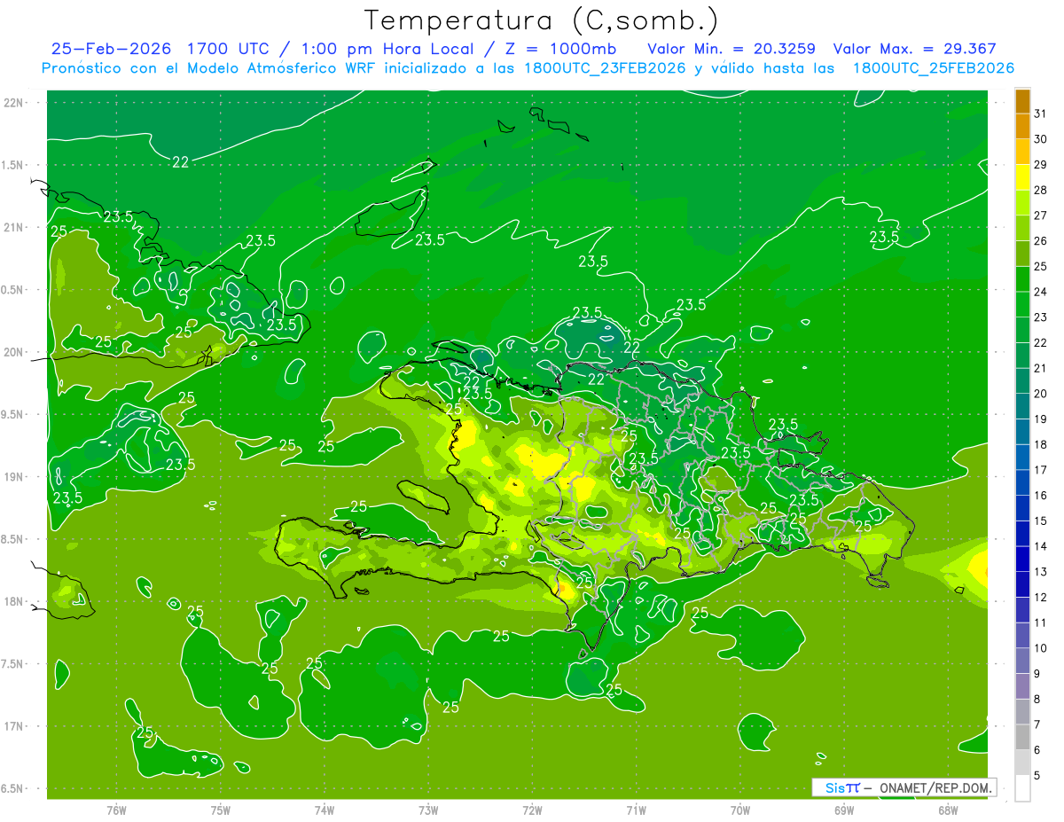This screenshot has width=1064, height=822.
Task: Click the "Valor Min. = 20.3259" value
Action: (x=731, y=49)
